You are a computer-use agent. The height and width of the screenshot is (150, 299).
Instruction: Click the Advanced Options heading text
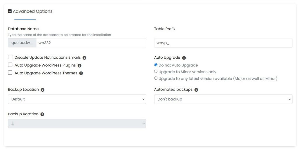33,11
